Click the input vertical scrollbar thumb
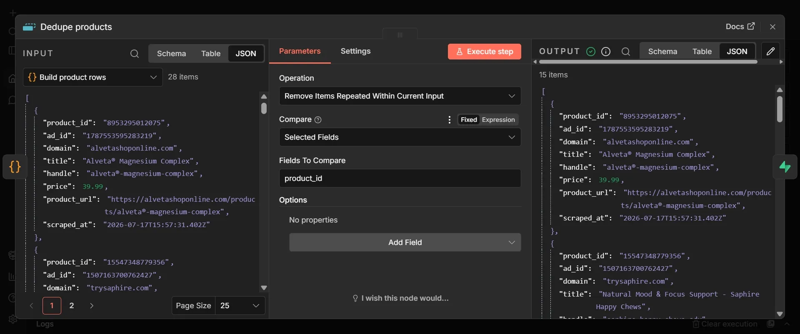This screenshot has width=800, height=334. point(264,109)
